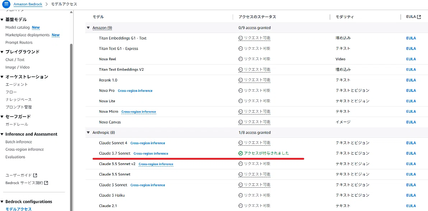The height and width of the screenshot is (211, 428).
Task: Click the status icon for Rerank 1.0 row
Action: point(241,80)
